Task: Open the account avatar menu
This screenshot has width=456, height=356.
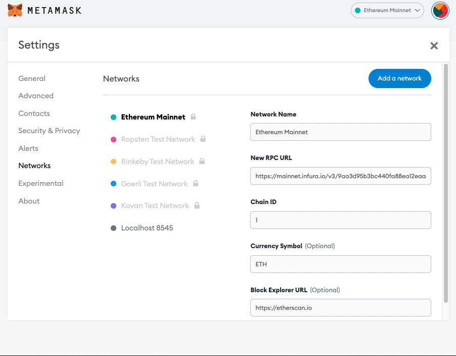Action: click(x=440, y=11)
